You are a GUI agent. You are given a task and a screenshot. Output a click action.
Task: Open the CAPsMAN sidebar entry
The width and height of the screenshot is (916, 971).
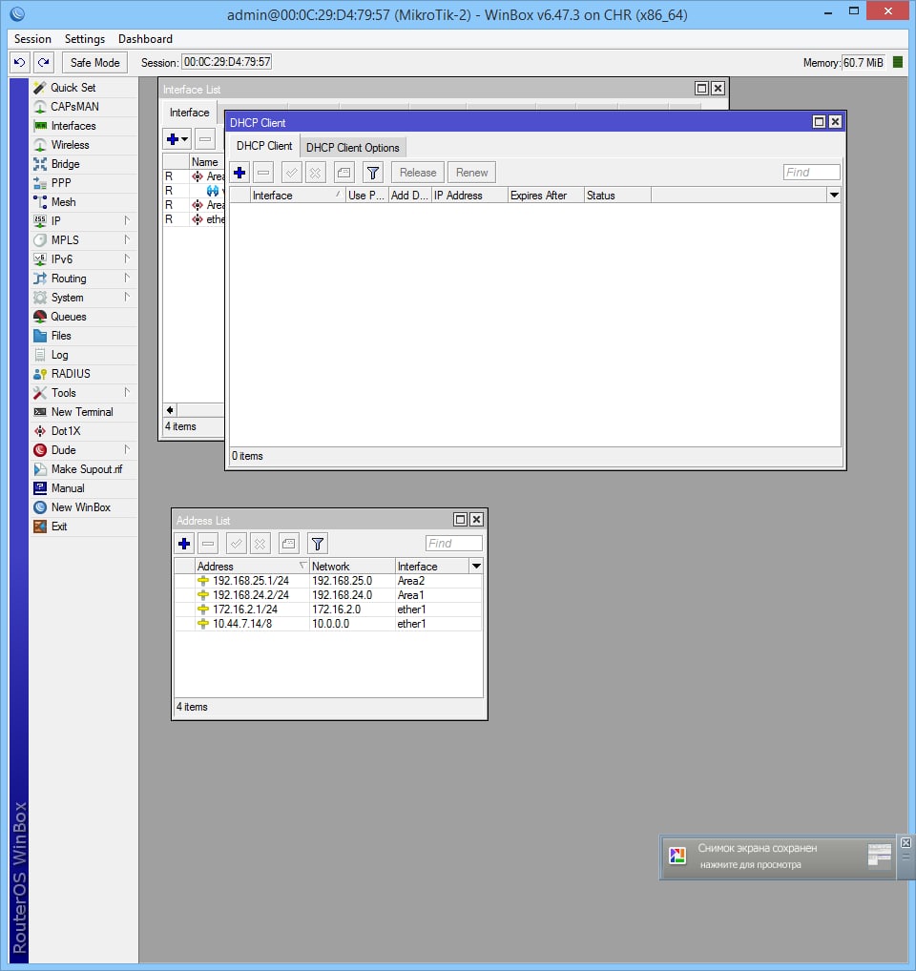(x=84, y=107)
